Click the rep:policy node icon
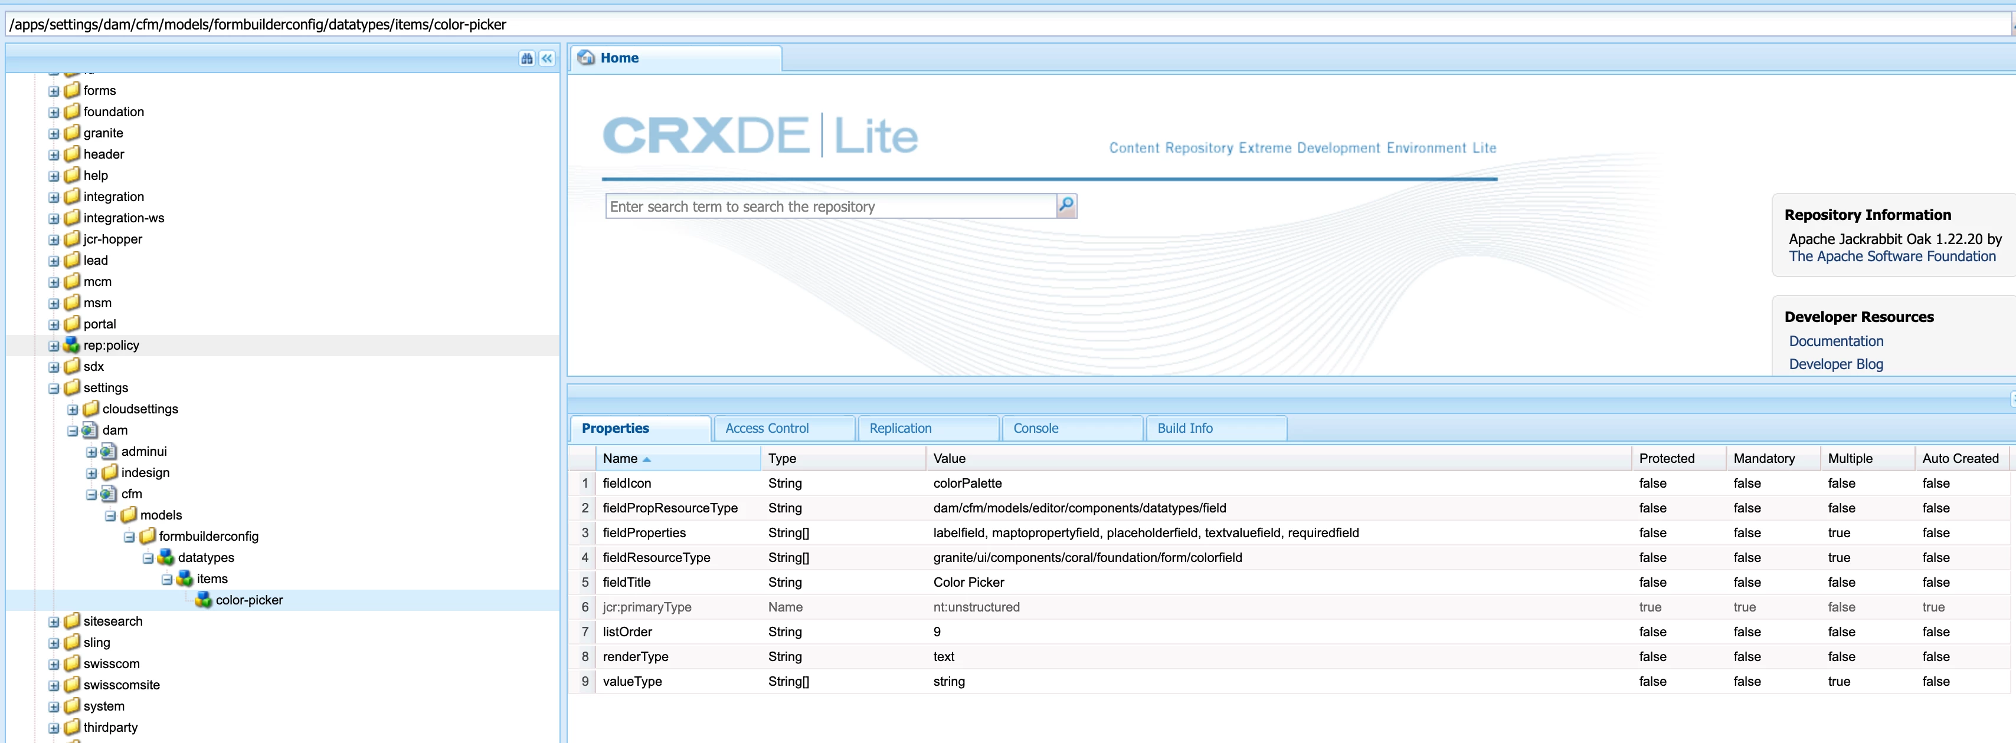Screen dimensions: 2016x743 pyautogui.click(x=72, y=345)
